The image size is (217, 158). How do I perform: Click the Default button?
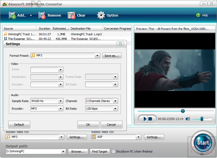[19, 125]
